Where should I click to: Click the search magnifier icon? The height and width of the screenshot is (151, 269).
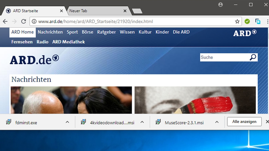click(252, 57)
